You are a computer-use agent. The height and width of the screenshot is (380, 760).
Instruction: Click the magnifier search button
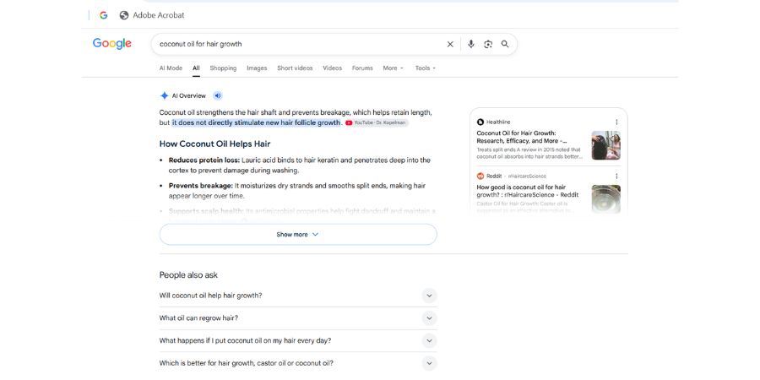click(x=505, y=44)
